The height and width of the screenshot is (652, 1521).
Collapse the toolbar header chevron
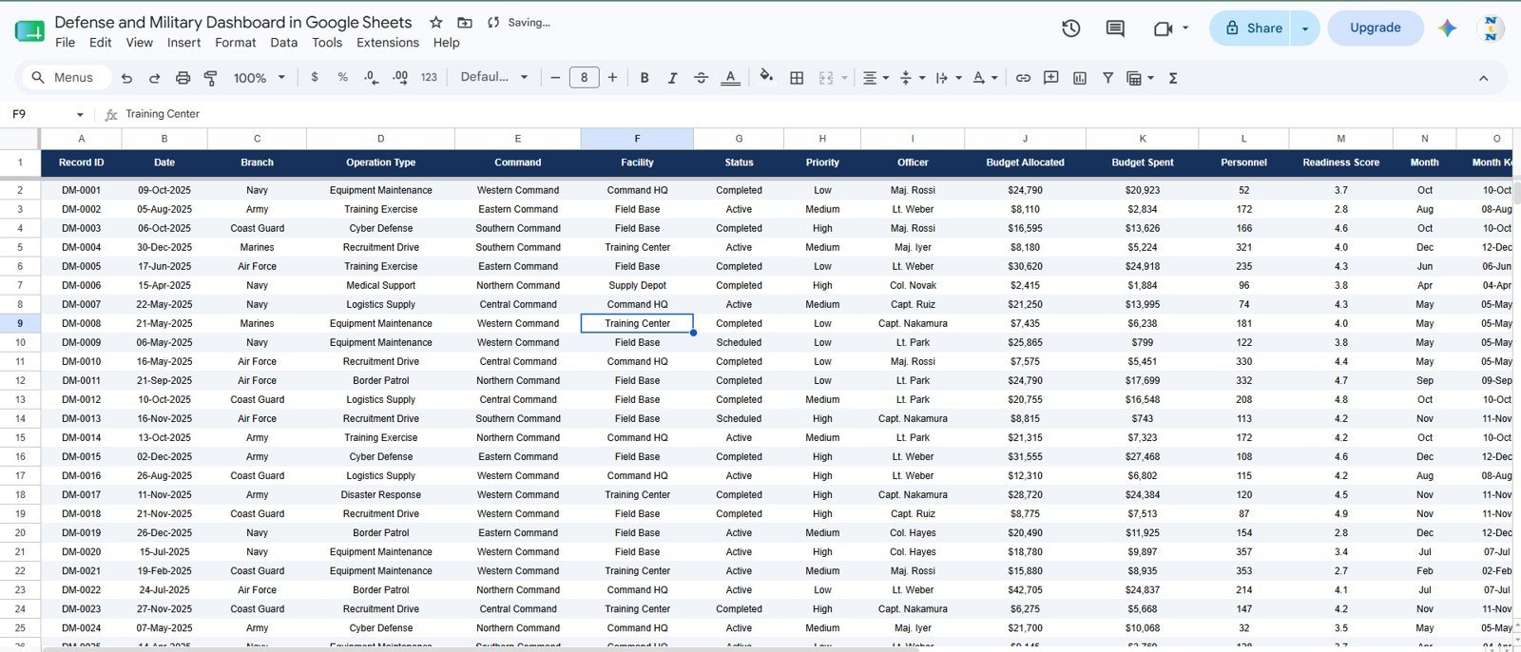click(x=1483, y=78)
